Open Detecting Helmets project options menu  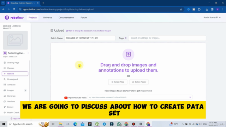28,53
